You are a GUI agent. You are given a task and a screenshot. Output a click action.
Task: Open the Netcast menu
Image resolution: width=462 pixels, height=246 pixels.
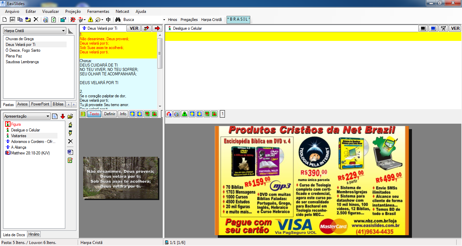pyautogui.click(x=122, y=11)
